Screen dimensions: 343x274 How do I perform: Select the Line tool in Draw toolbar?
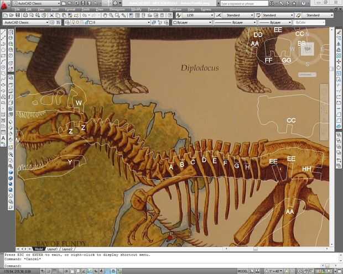3,33
